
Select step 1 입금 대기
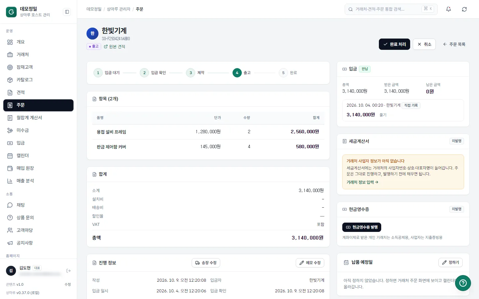(x=106, y=73)
